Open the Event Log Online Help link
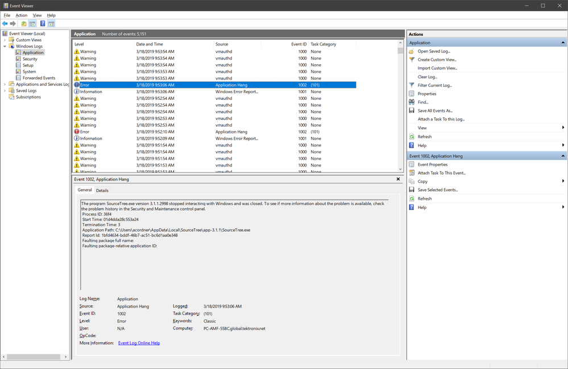568x369 pixels. [139, 343]
